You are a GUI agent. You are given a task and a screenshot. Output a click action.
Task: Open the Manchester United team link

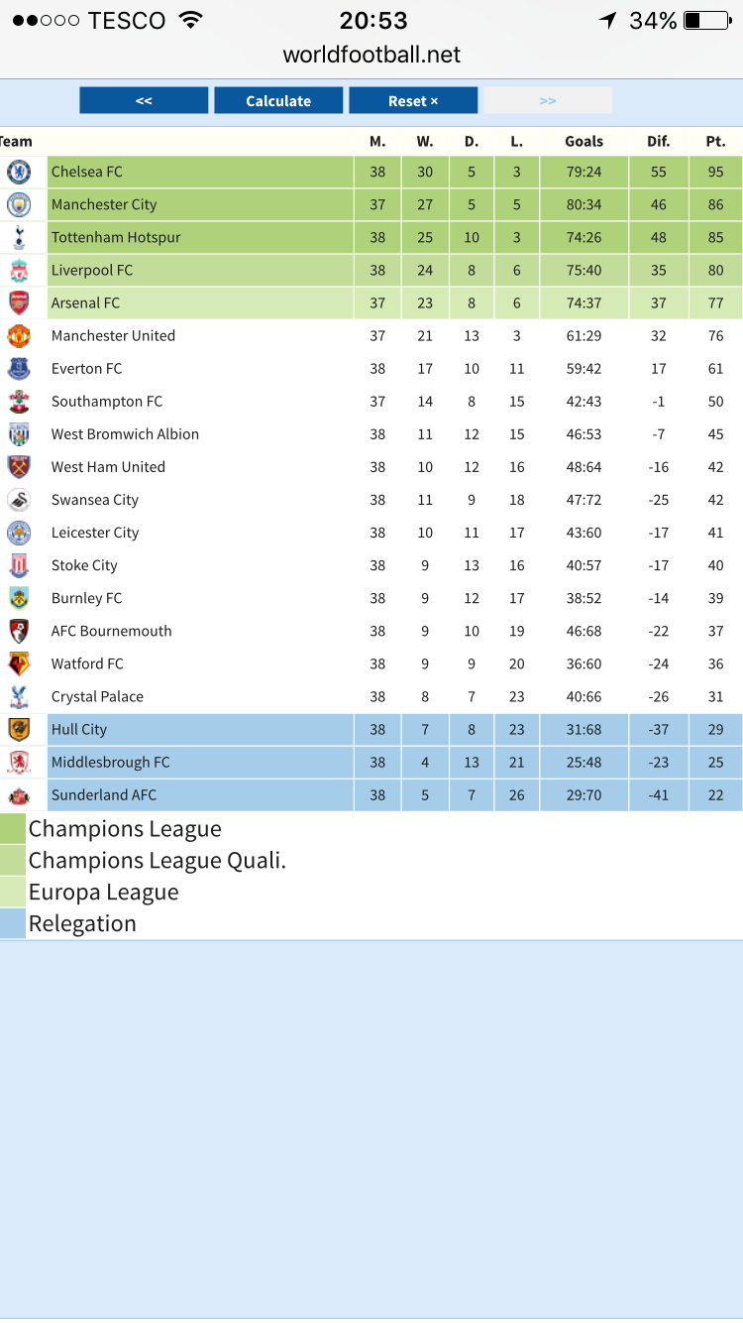coord(113,336)
